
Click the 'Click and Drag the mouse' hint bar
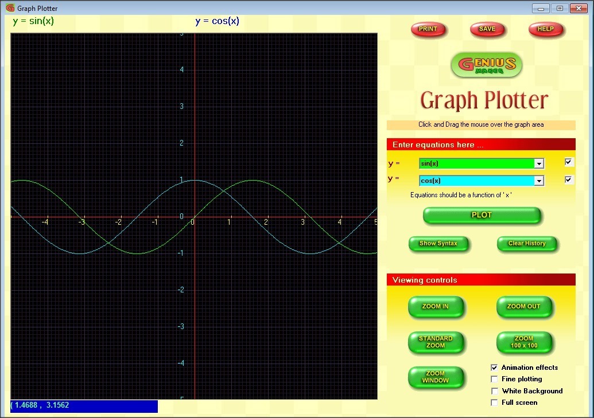coord(481,124)
